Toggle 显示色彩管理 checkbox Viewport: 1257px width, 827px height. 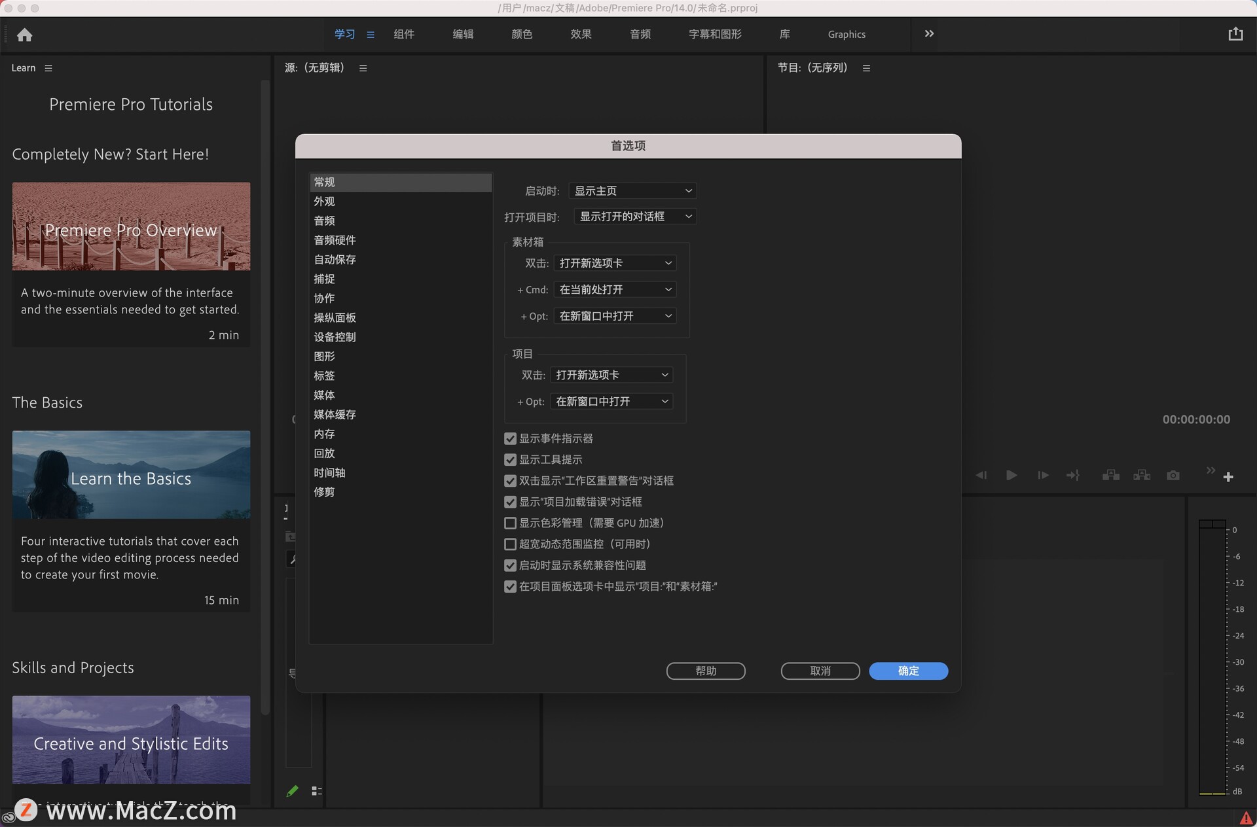tap(508, 522)
